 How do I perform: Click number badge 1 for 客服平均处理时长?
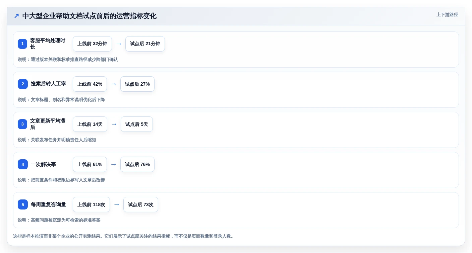tap(22, 44)
